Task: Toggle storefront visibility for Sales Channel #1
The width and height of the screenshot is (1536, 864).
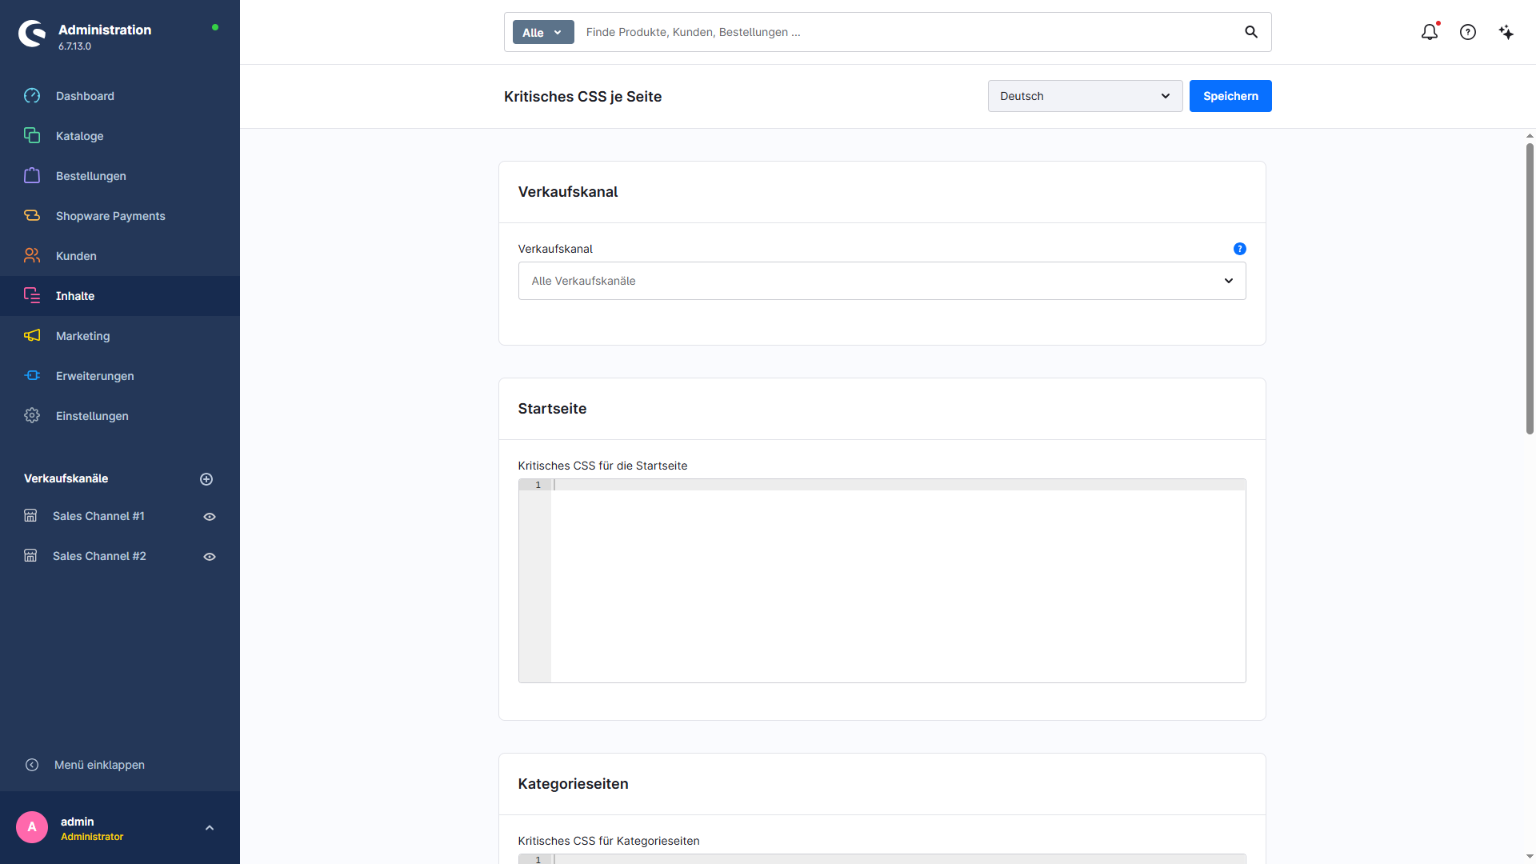Action: click(x=210, y=517)
